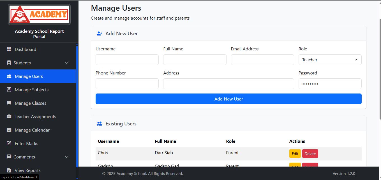Click the View Reports document icon
The image size is (381, 180).
(x=9, y=170)
